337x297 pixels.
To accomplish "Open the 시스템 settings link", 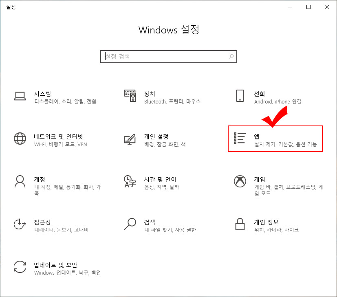I will click(x=42, y=94).
